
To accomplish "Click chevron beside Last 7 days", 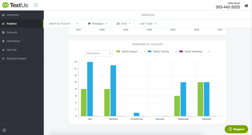I will tap(155, 24).
